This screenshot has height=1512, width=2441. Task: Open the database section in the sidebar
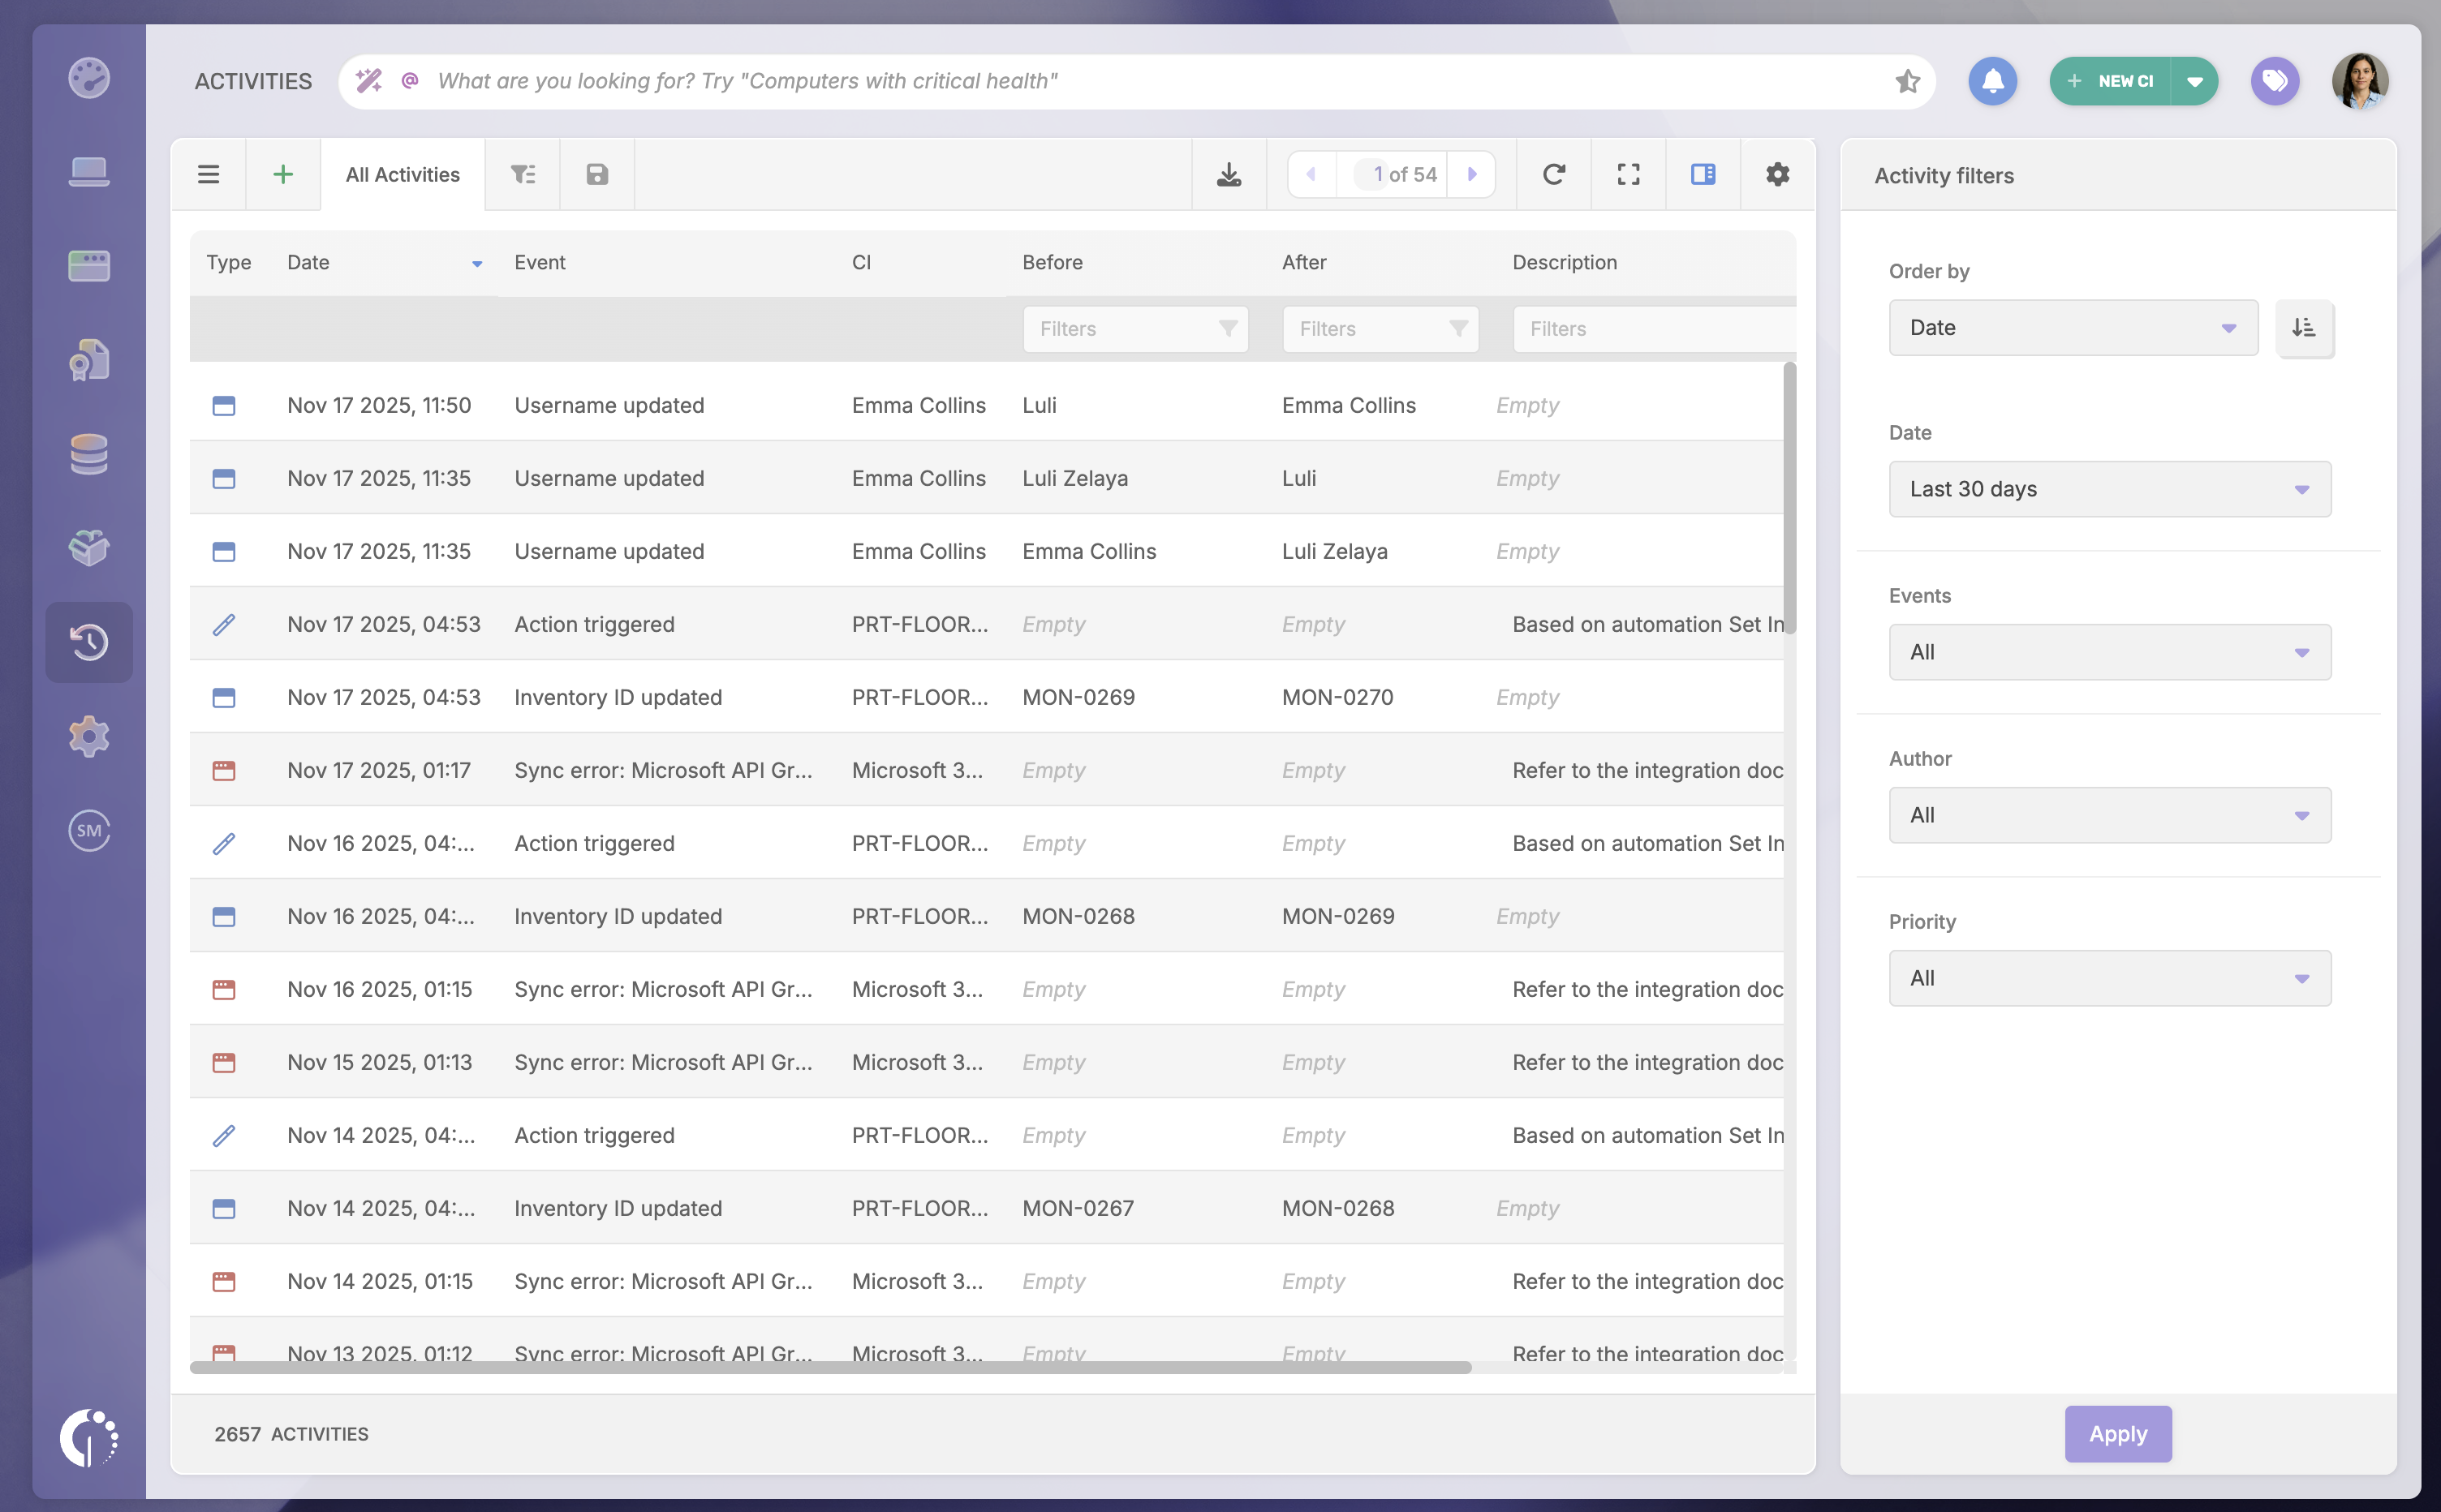pyautogui.click(x=89, y=454)
